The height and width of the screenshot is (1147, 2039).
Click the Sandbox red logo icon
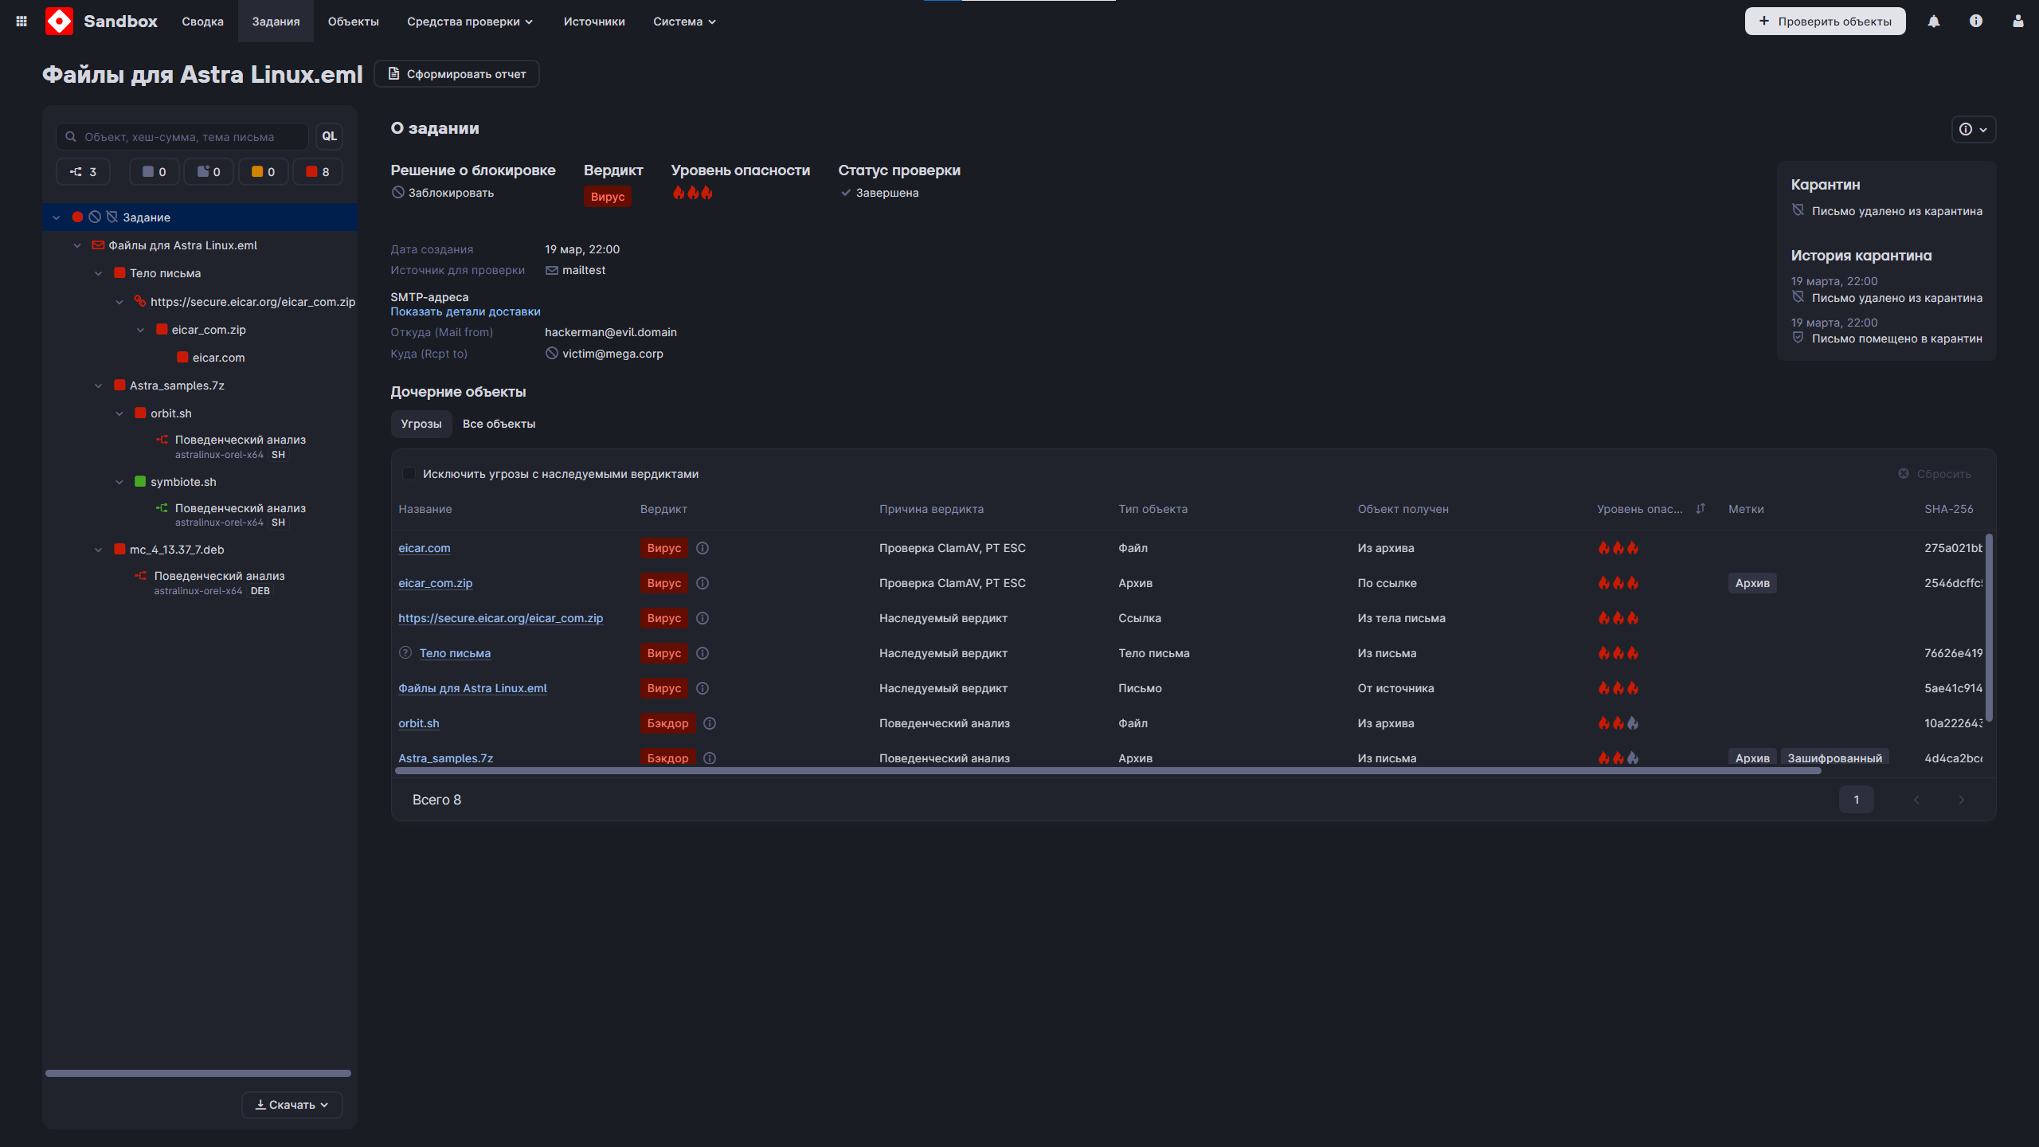pyautogui.click(x=59, y=22)
